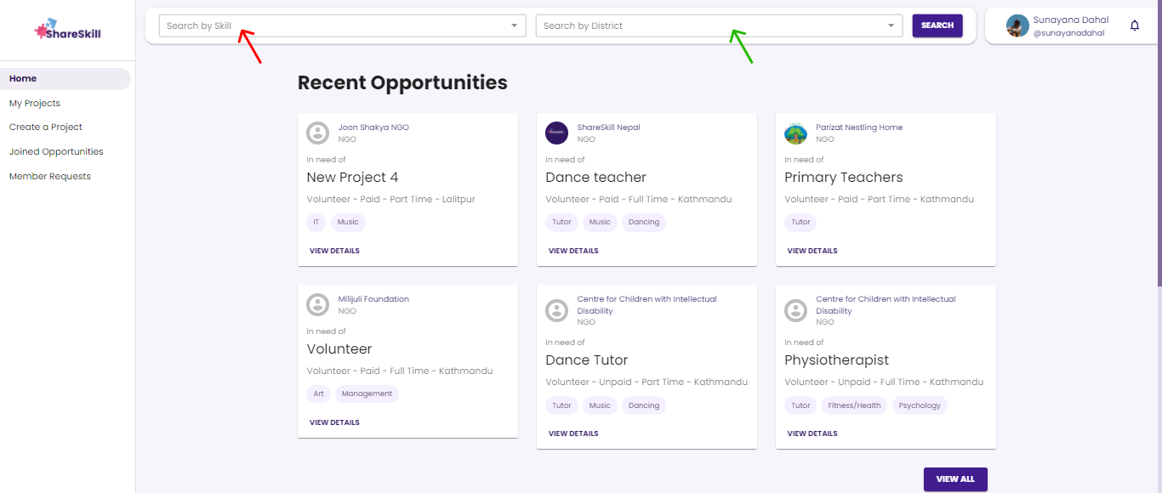Click the Parizat Nestling Home logo
This screenshot has height=493, width=1162.
(x=795, y=133)
